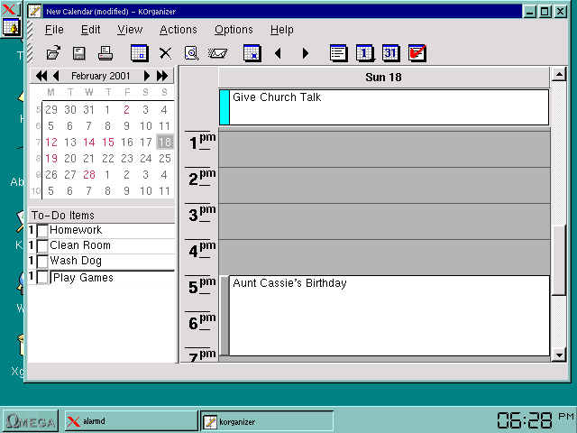577x433 pixels.
Task: Go to the previous day in the toolbar
Action: 278,53
